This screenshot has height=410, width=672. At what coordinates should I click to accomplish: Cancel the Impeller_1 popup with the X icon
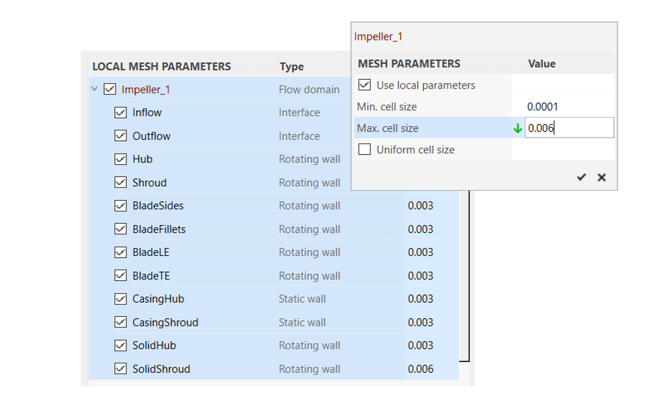click(x=602, y=177)
